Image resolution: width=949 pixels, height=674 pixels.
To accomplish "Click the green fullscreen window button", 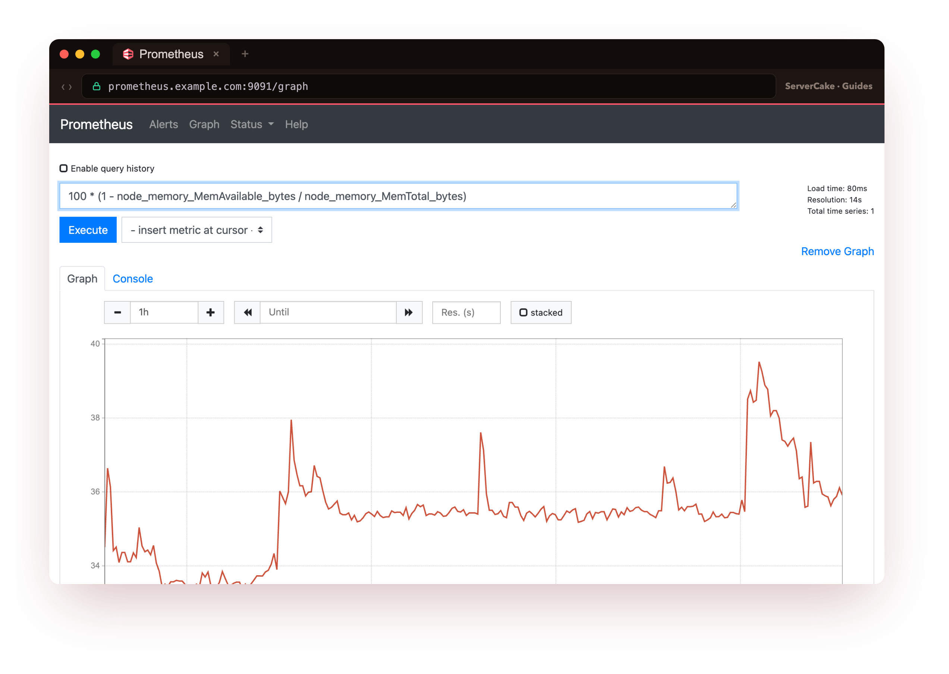I will coord(95,54).
